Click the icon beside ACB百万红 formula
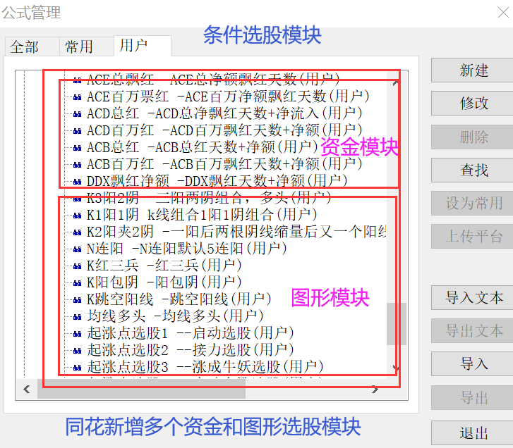 click(77, 165)
